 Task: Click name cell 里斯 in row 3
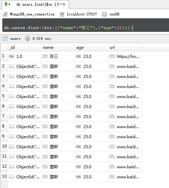[x=58, y=76]
